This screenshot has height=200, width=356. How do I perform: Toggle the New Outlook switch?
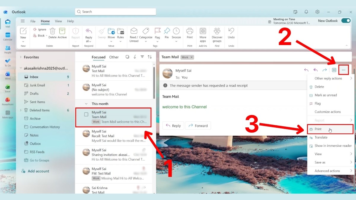[346, 21]
